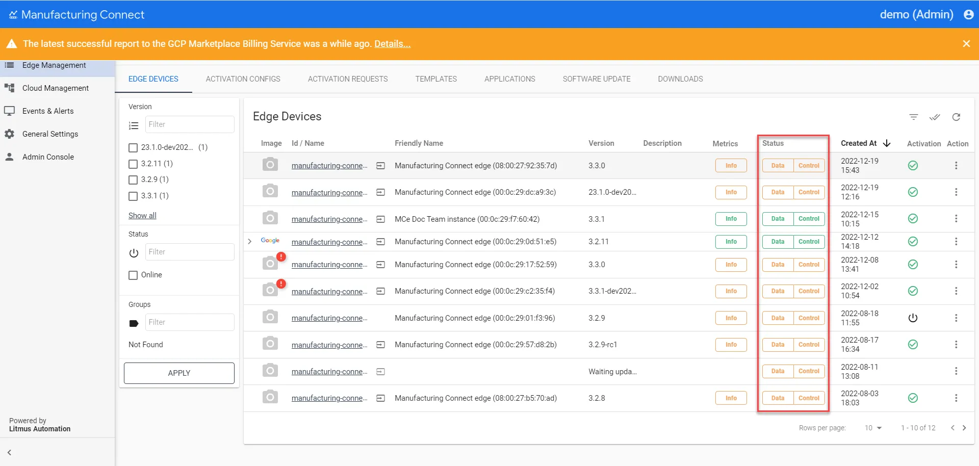Click remote access icon for 3.2.9-rc1 device
Viewport: 979px width, 466px height.
(380, 345)
